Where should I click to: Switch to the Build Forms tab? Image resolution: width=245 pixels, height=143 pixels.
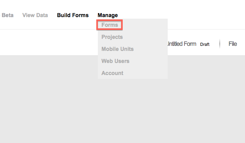tap(73, 15)
